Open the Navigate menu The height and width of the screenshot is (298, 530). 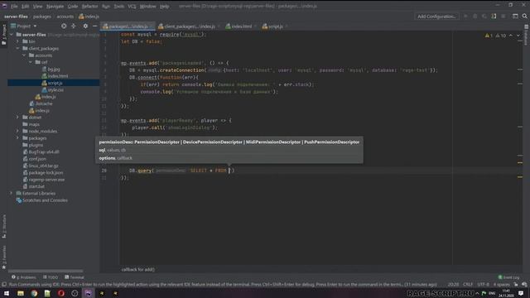pyautogui.click(x=55, y=6)
